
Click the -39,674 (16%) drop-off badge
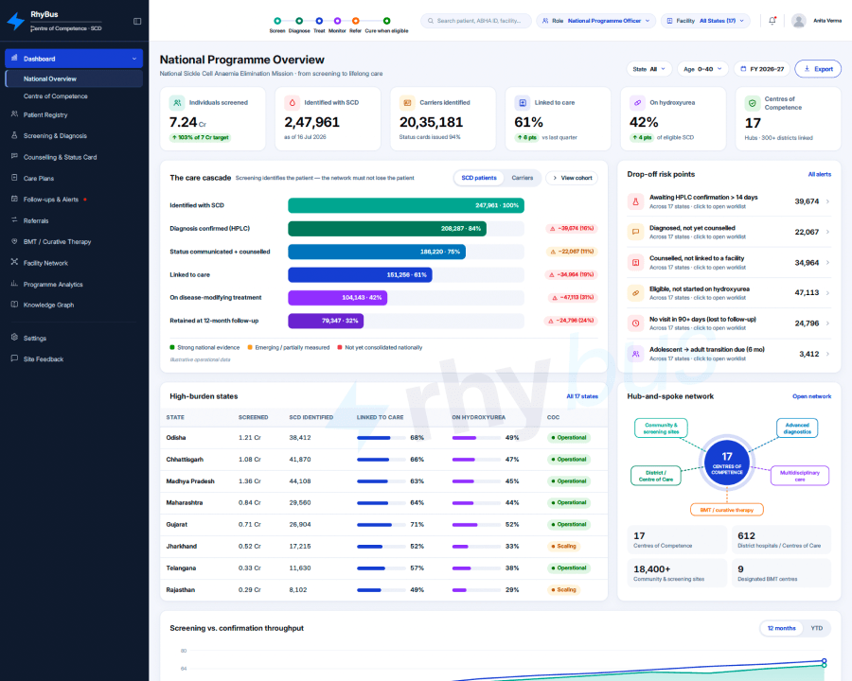(x=572, y=229)
